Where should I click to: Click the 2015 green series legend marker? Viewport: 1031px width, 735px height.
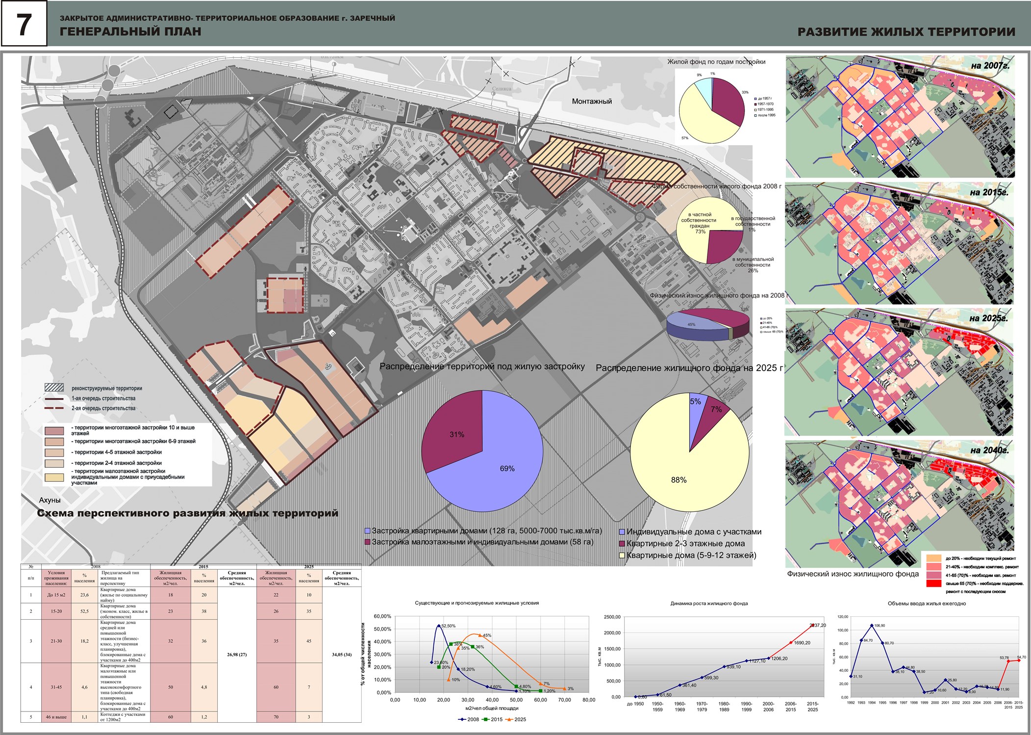tap(485, 719)
